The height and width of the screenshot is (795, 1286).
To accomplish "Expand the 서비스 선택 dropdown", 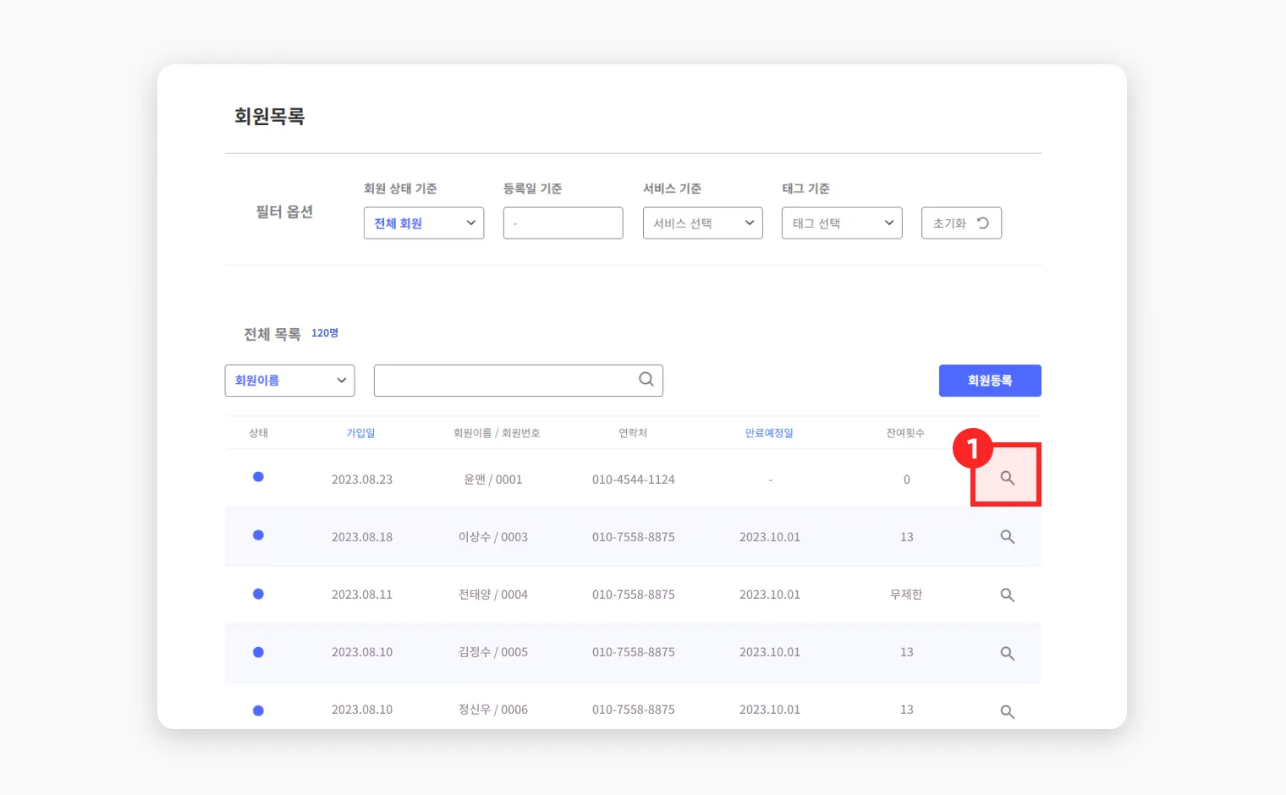I will pos(702,223).
